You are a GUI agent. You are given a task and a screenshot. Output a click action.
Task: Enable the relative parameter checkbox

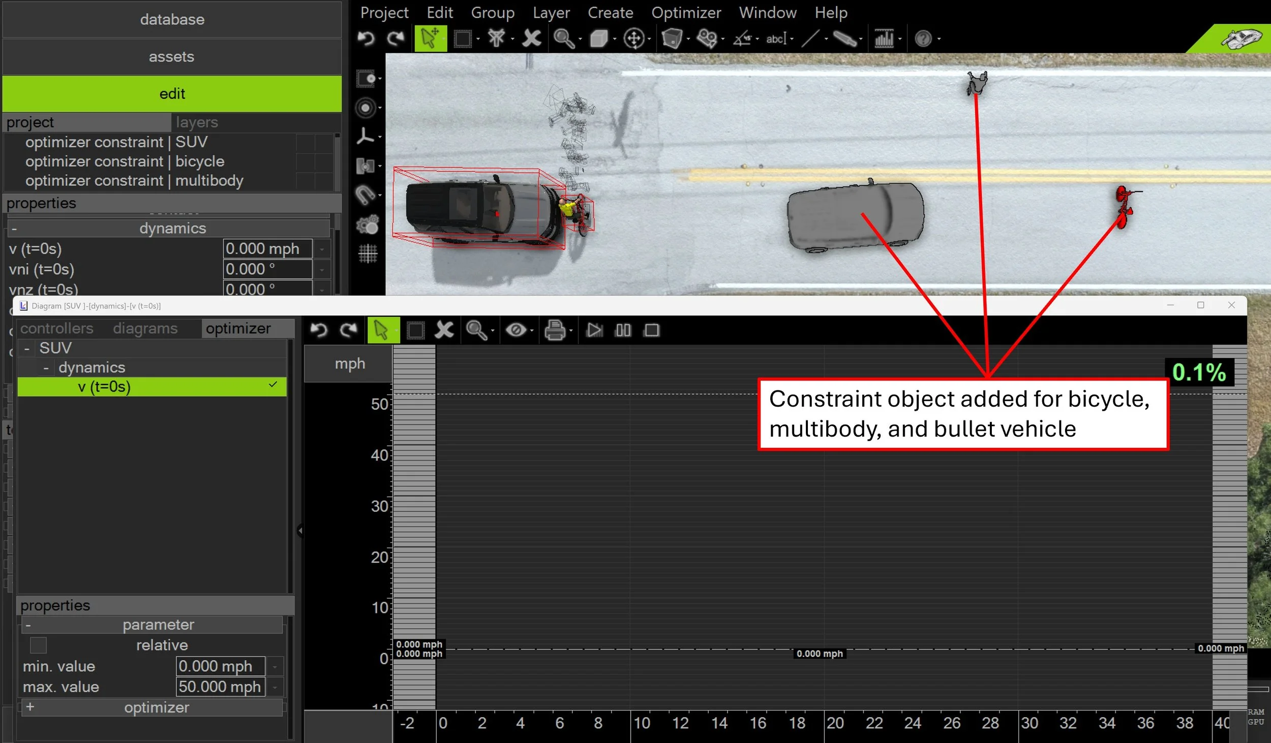coord(38,645)
